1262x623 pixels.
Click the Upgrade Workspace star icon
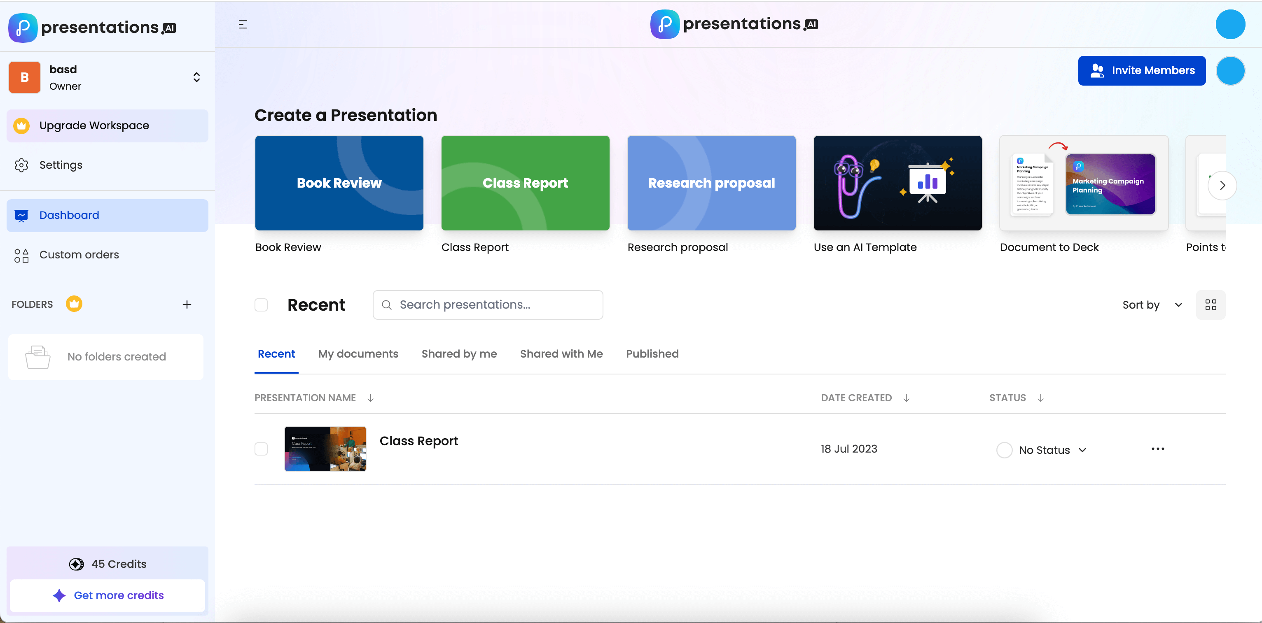22,125
